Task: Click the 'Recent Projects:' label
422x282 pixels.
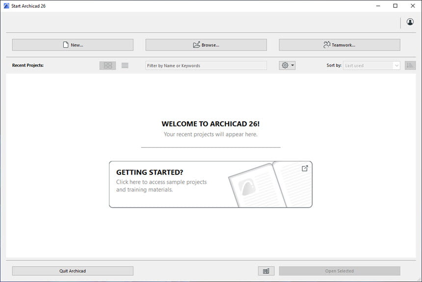Action: (x=27, y=65)
